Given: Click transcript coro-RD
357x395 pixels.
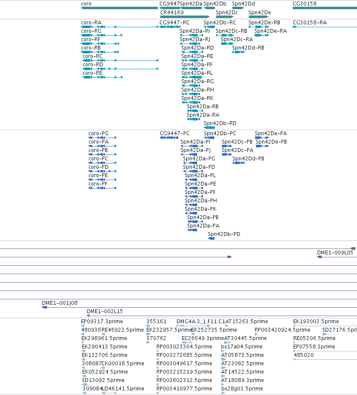Looking at the screenshot, I should coord(120,69).
